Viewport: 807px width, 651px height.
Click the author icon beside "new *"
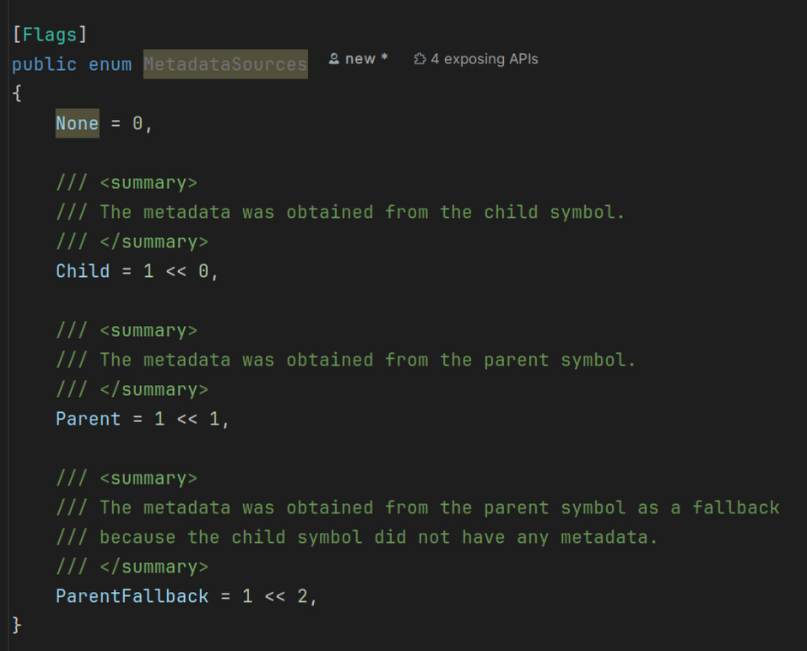tap(334, 59)
